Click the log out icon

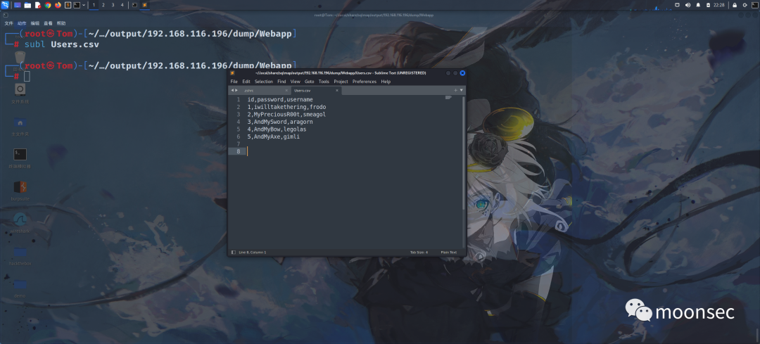(x=745, y=5)
